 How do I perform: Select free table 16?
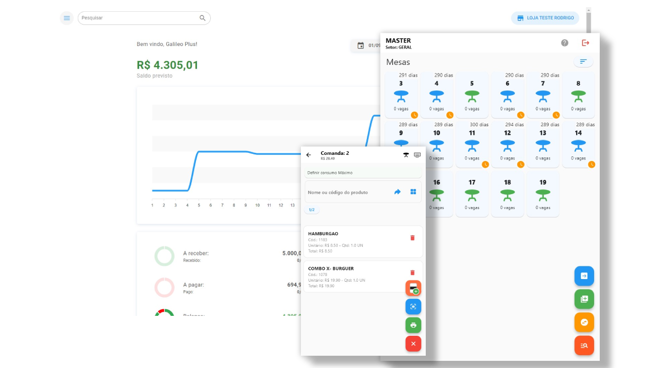point(438,194)
